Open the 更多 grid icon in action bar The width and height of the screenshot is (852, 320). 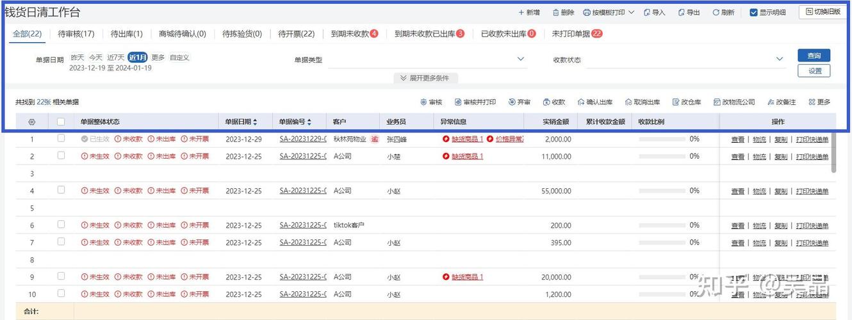(x=812, y=102)
